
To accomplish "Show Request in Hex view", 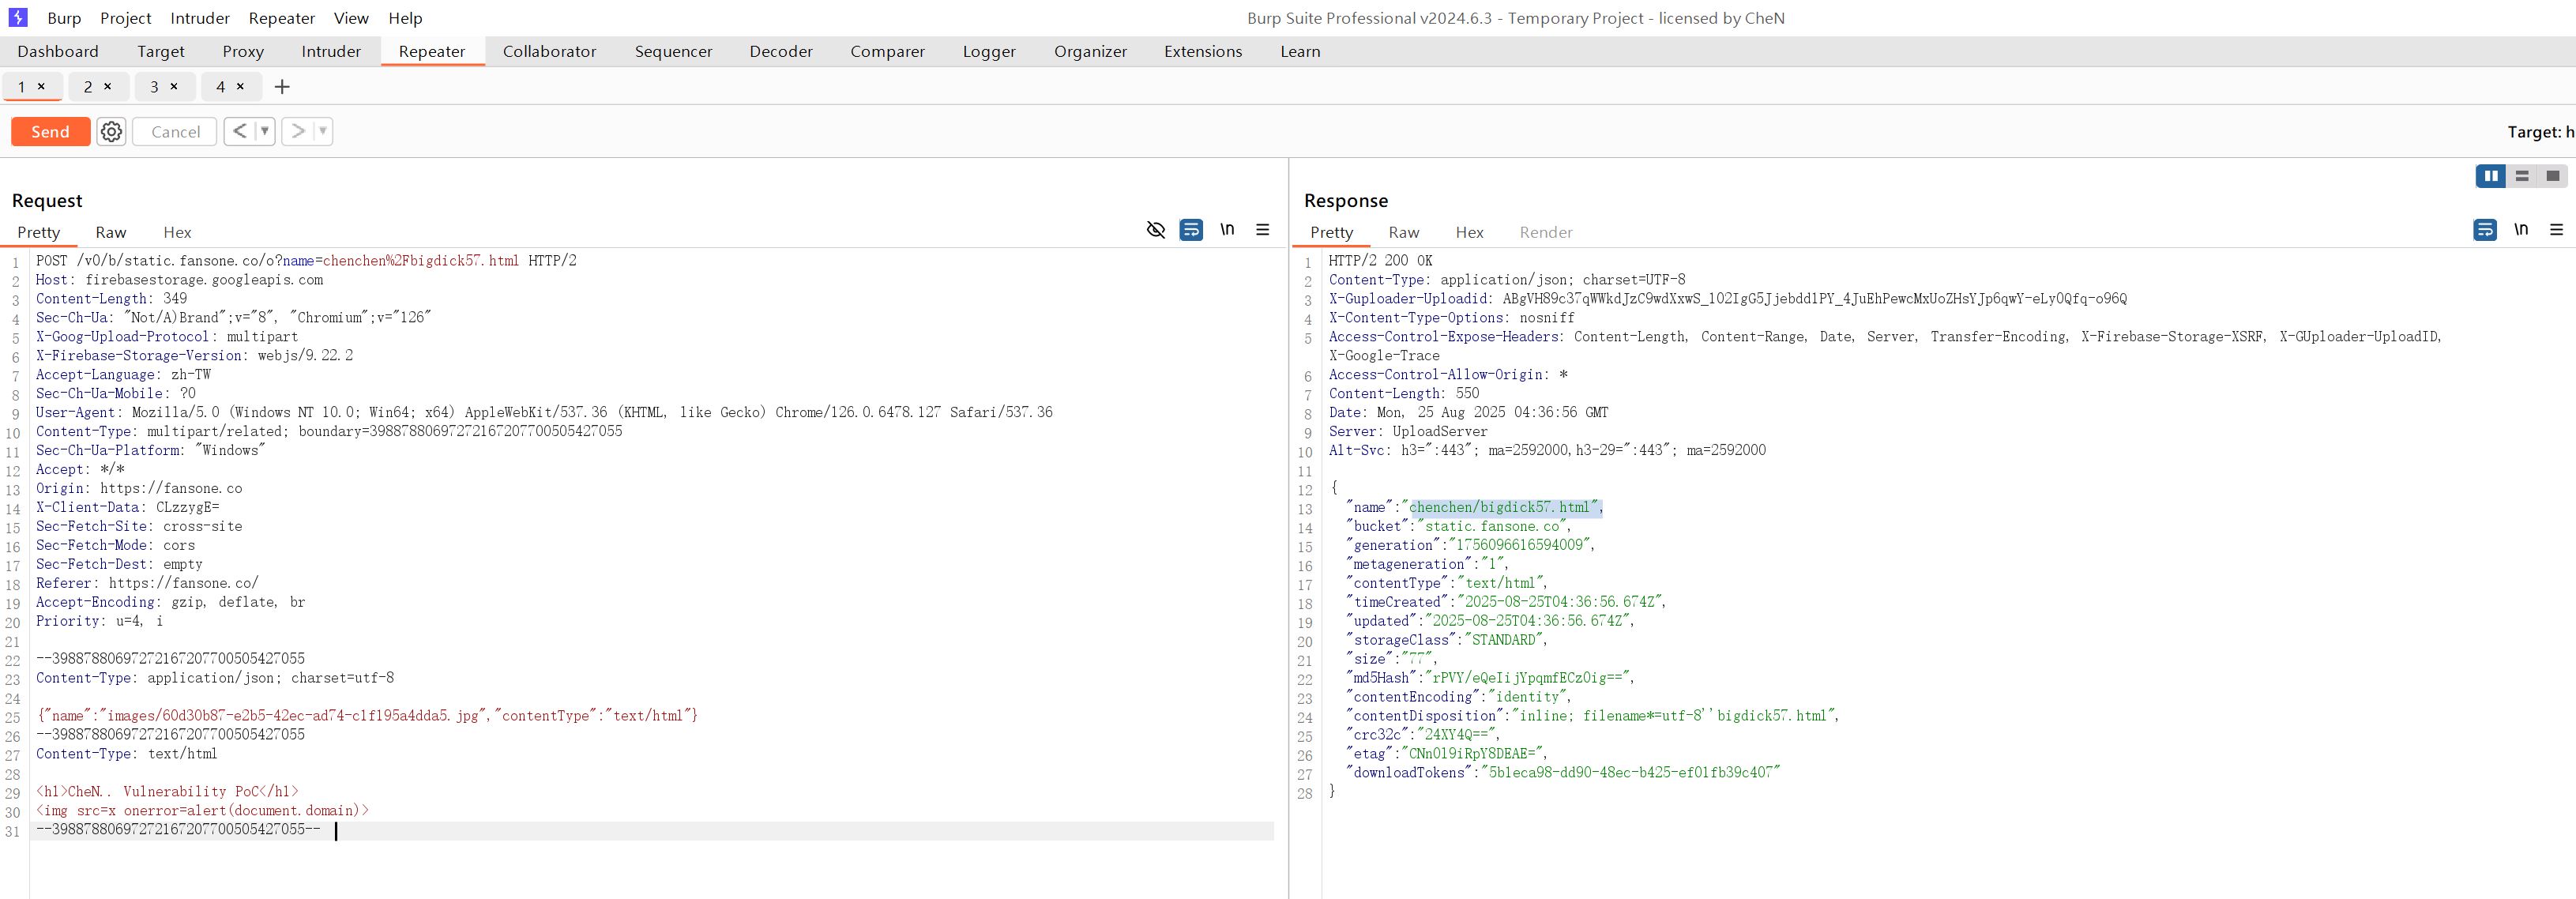I will pyautogui.click(x=177, y=232).
